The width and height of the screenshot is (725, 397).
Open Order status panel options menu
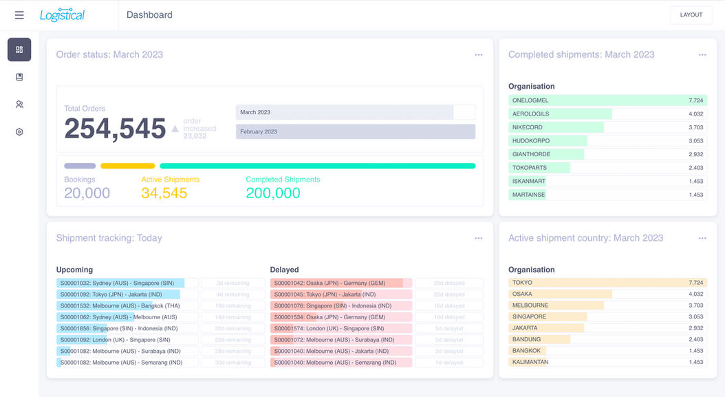pos(479,54)
